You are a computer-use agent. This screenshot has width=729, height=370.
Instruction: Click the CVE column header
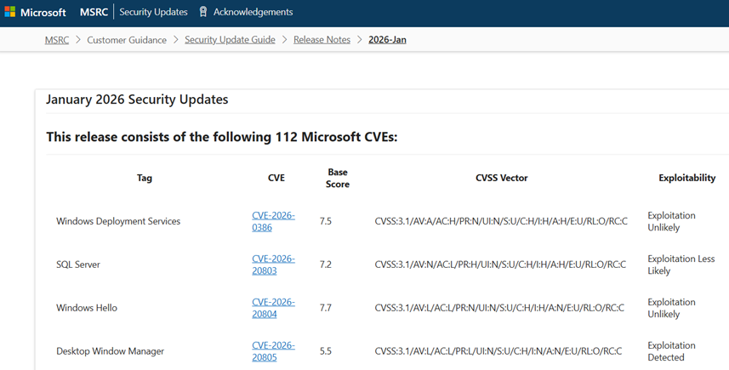(276, 179)
